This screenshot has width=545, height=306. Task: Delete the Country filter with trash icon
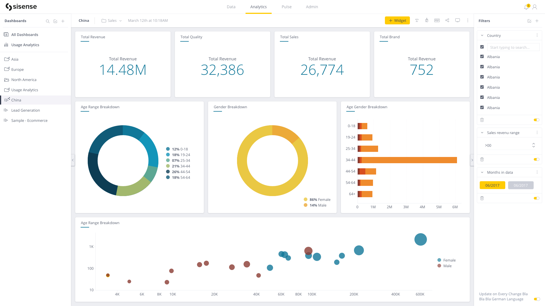click(482, 120)
